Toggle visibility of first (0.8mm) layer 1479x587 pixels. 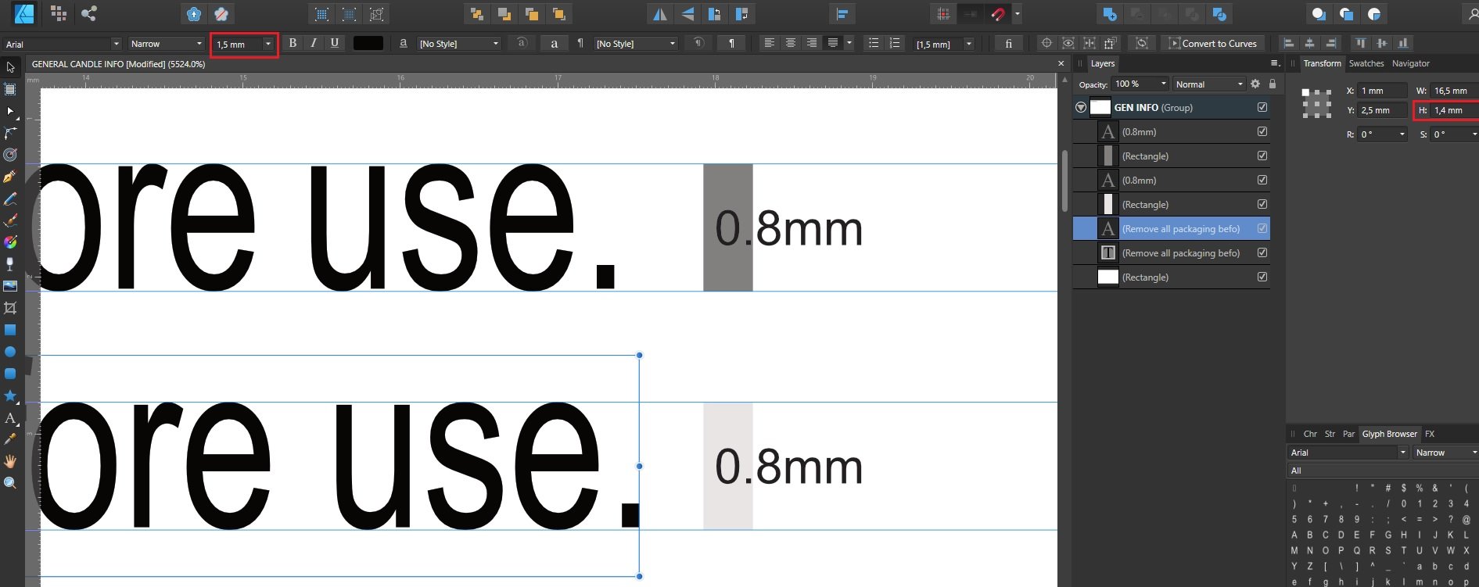pos(1262,131)
